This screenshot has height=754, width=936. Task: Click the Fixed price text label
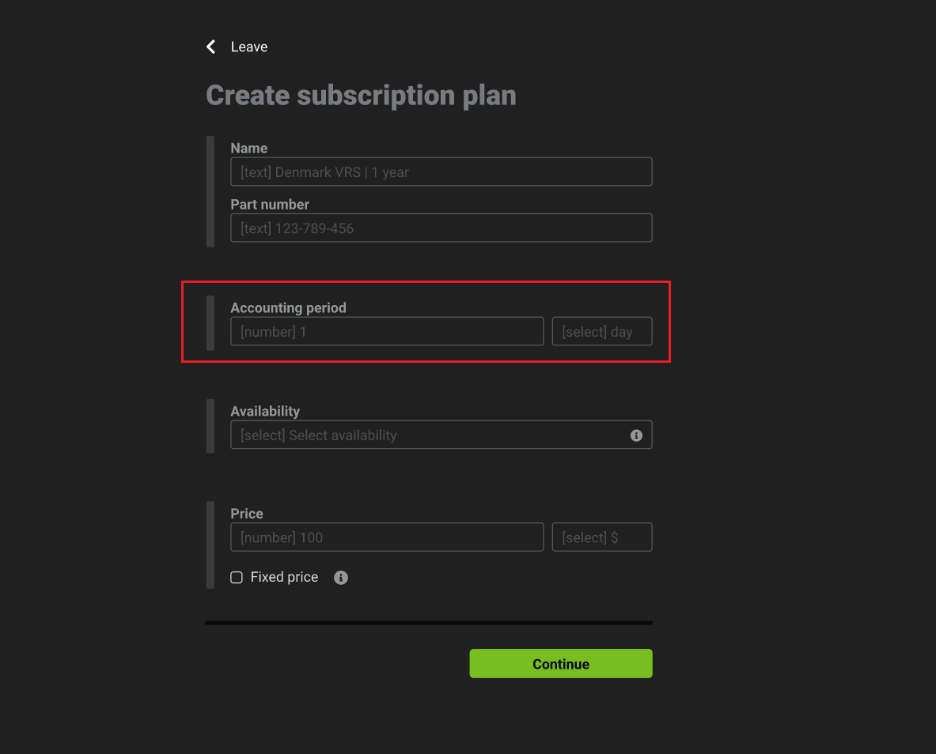coord(282,577)
